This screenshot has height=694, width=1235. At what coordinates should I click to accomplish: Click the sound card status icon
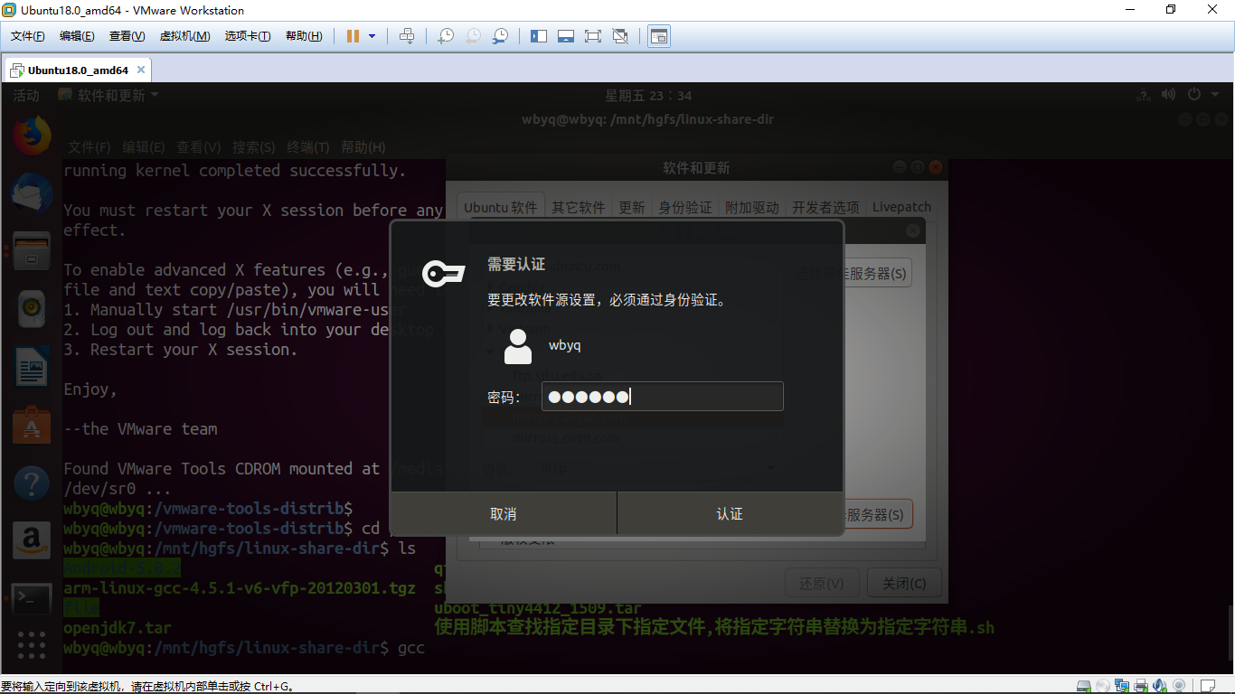(x=1161, y=686)
